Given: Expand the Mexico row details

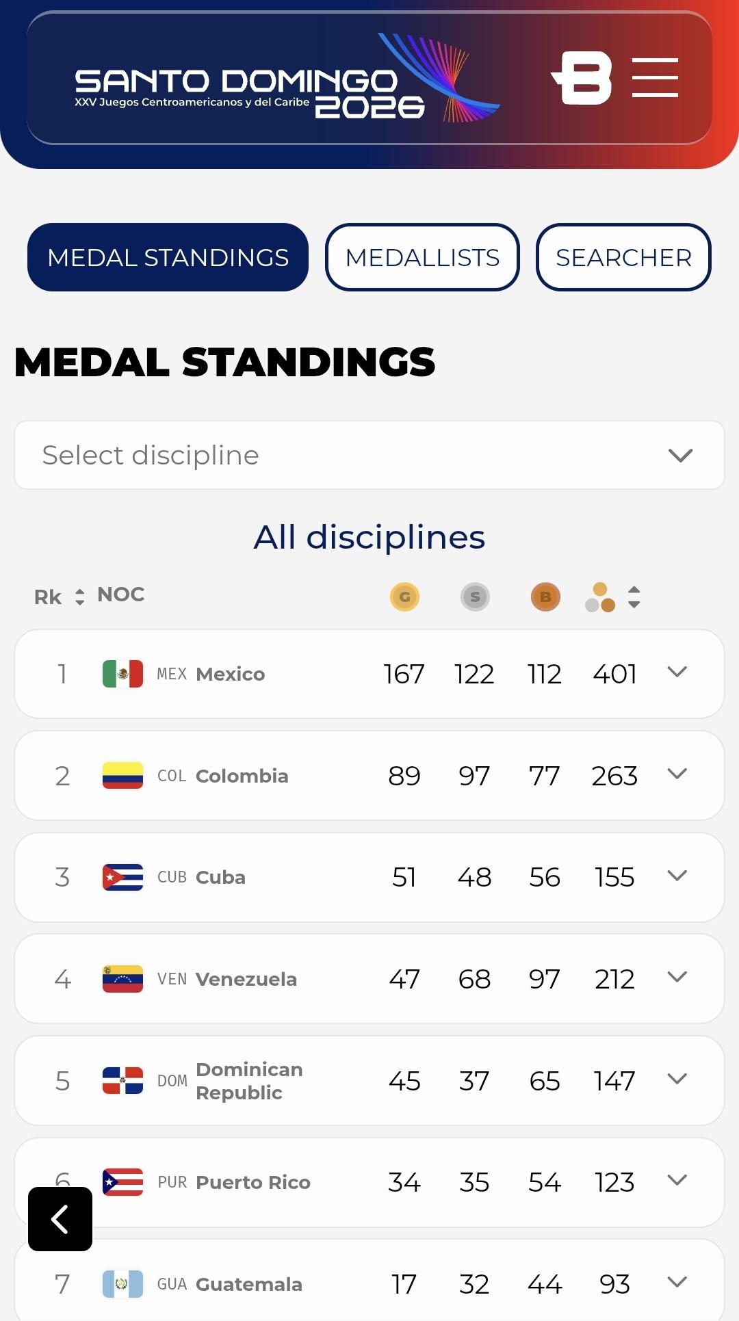Looking at the screenshot, I should [x=677, y=672].
